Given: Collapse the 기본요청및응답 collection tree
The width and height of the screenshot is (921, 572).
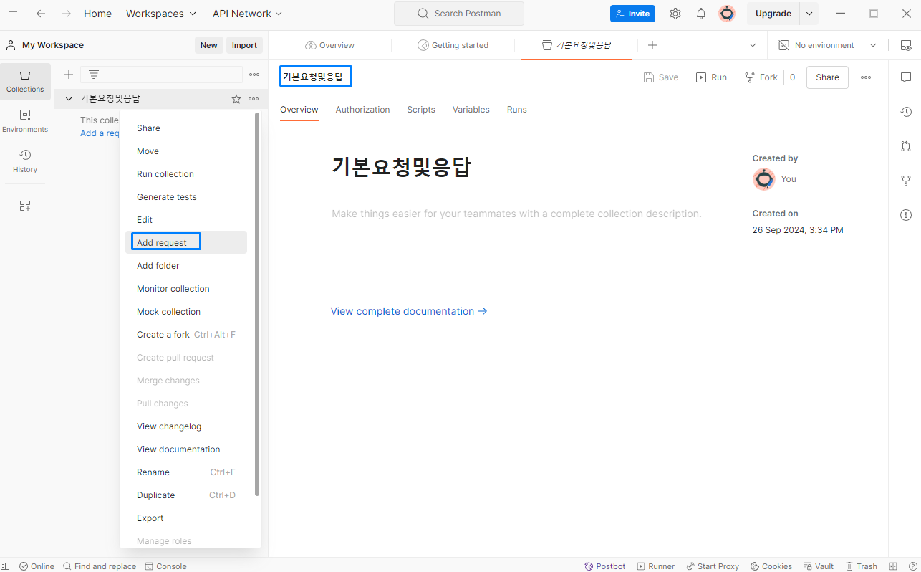Looking at the screenshot, I should 69,99.
